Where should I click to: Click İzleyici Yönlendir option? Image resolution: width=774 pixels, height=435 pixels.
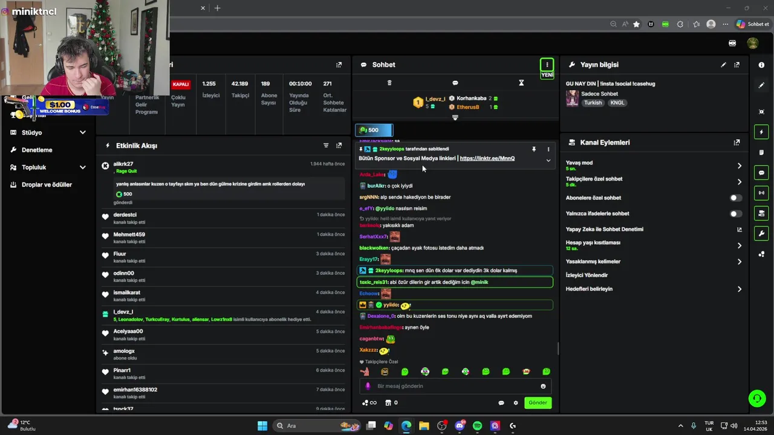coord(587,275)
